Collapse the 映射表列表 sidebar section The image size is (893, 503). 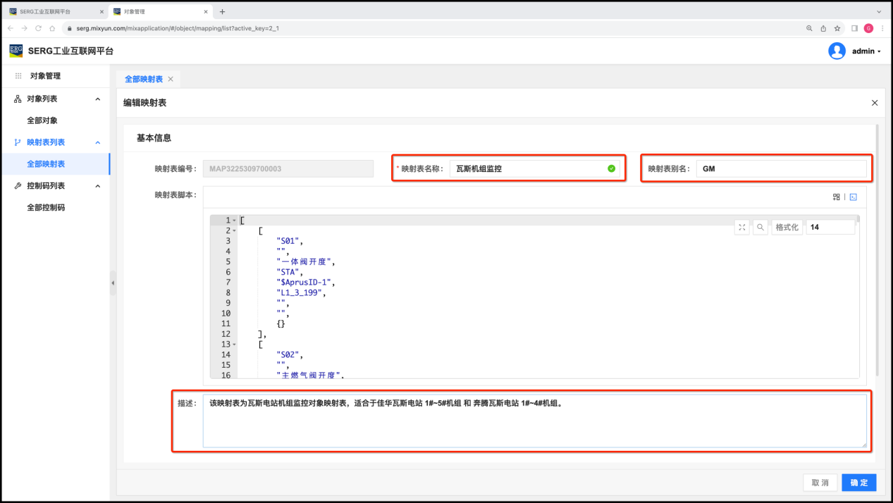97,142
